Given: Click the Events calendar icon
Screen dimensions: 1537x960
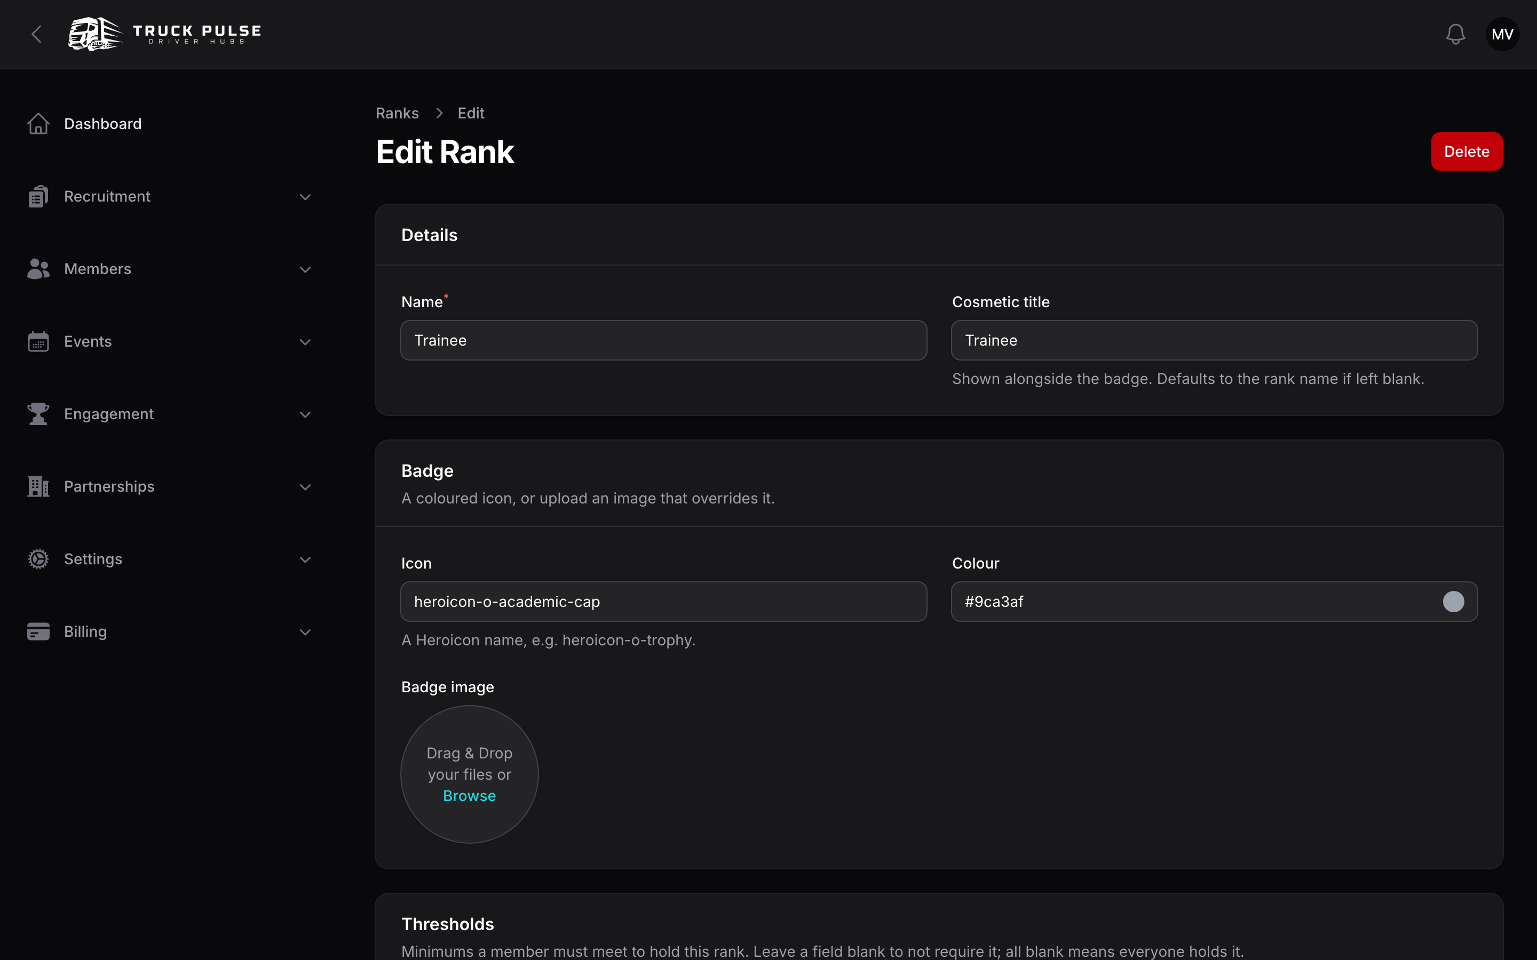Looking at the screenshot, I should (38, 341).
